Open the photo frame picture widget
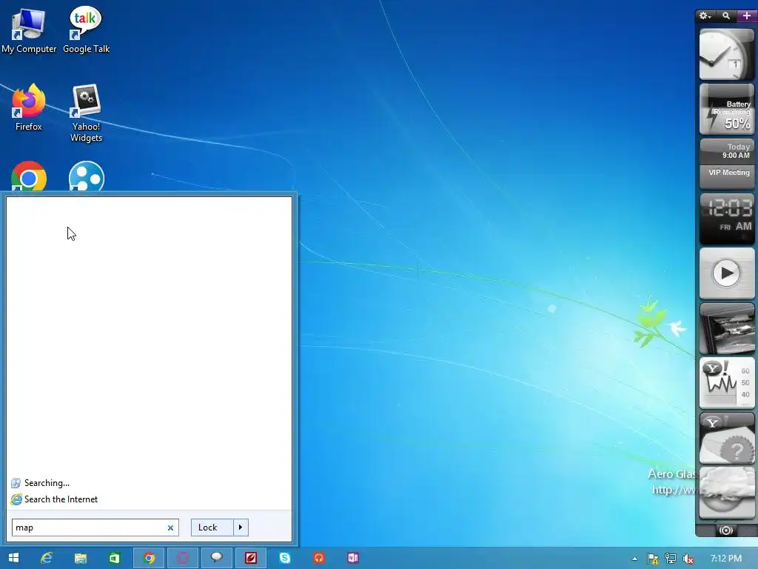758x569 pixels. click(727, 328)
